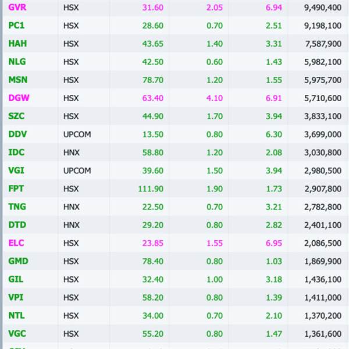Select the SZC stock symbol
Screen dimensions: 349x349
point(16,116)
